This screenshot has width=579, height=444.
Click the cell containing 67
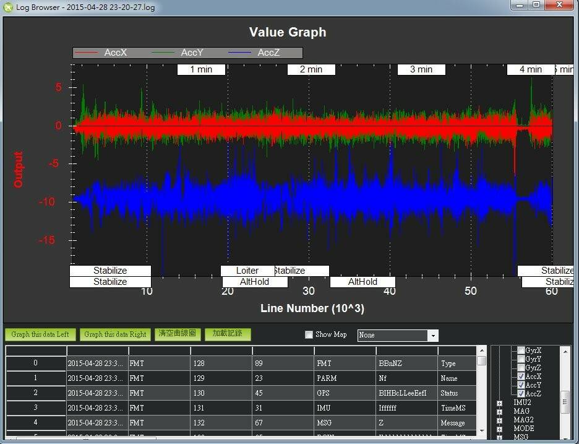pos(283,422)
